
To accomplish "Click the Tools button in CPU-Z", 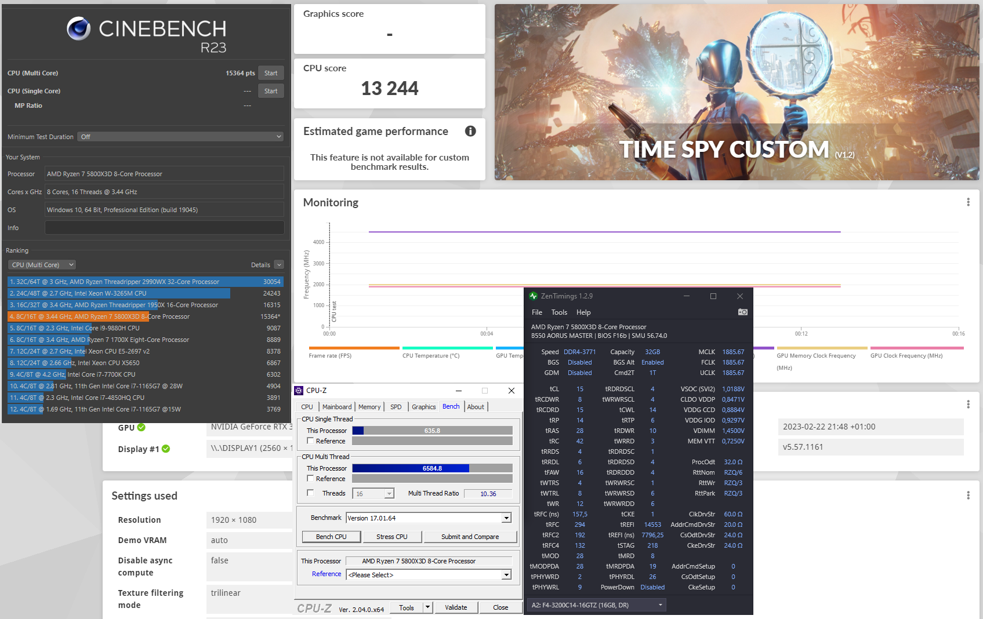I will tap(407, 607).
